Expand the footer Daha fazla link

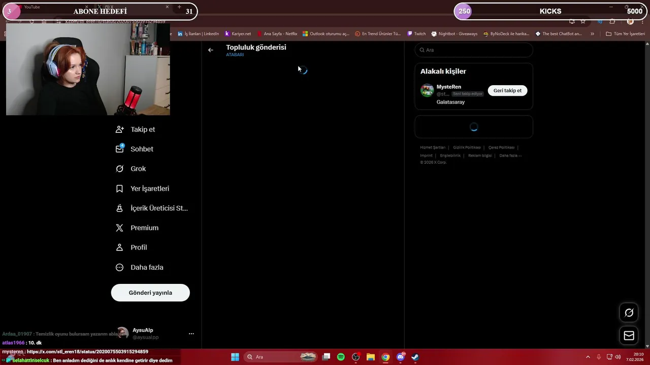[x=510, y=156]
